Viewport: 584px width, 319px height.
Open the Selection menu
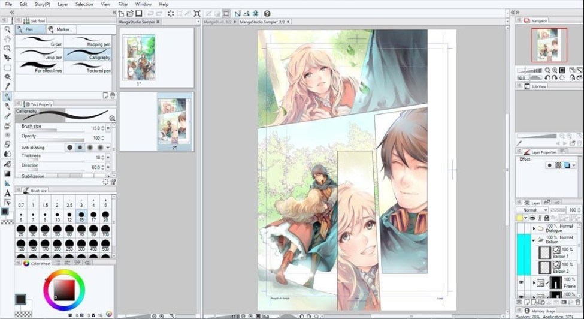click(x=84, y=4)
